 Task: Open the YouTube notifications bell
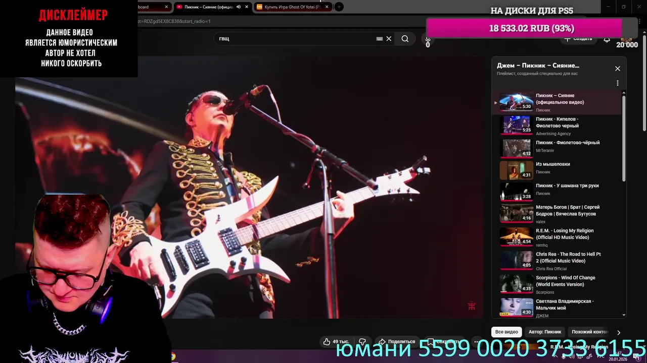point(607,39)
